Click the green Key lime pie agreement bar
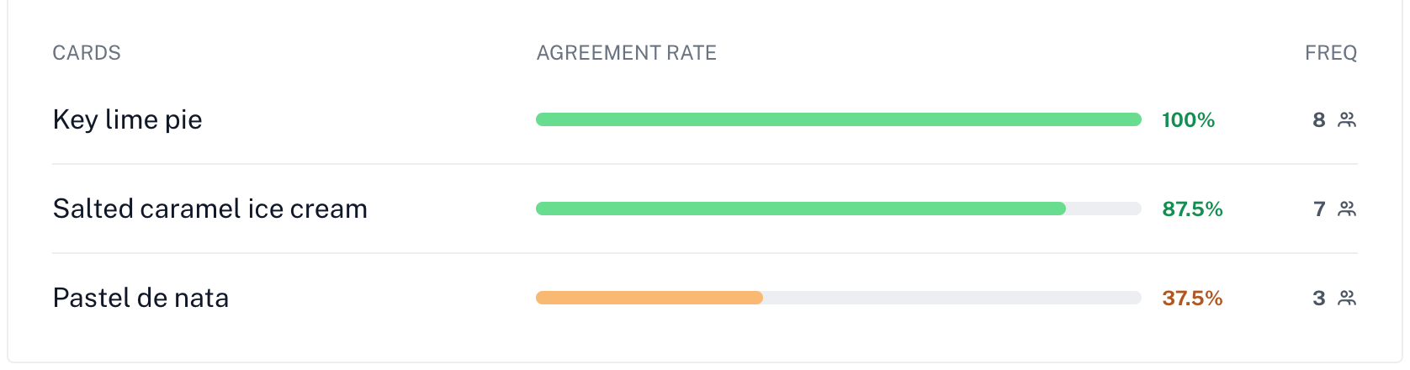This screenshot has width=1410, height=370. click(838, 119)
